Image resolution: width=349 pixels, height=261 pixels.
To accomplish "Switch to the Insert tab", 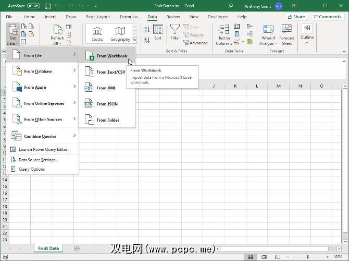I will (x=51, y=17).
